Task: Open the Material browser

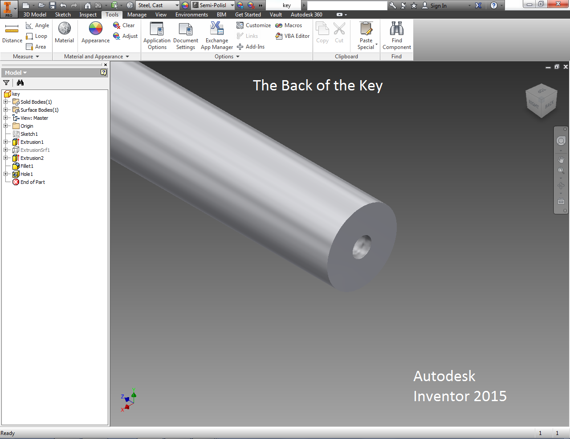Action: pos(64,33)
